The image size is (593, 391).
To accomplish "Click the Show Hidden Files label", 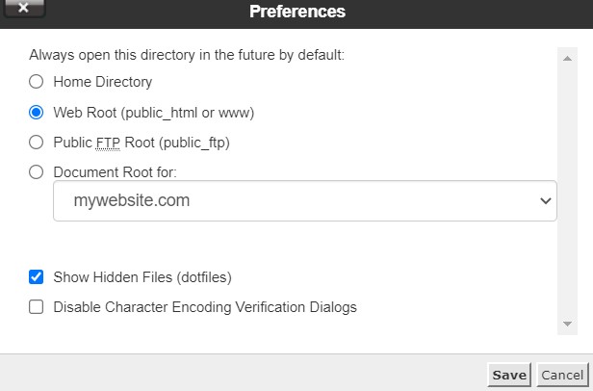I will pos(142,277).
